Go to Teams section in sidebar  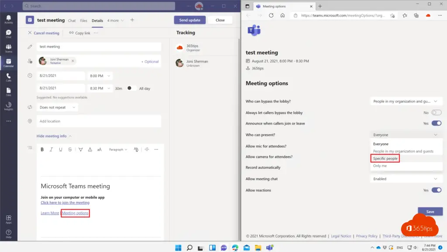pyautogui.click(x=8, y=48)
